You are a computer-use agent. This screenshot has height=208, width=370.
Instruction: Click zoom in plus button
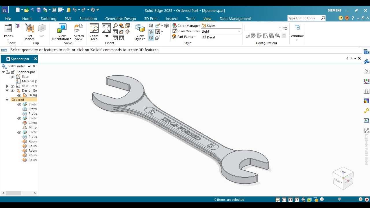click(x=360, y=199)
